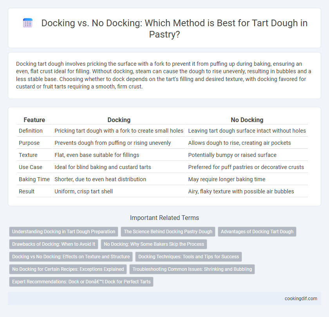Select the 'Definition' row label

(x=31, y=131)
